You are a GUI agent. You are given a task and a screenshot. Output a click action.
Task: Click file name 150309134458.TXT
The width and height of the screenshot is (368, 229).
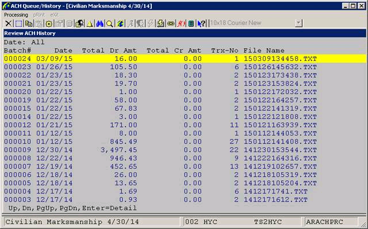[x=280, y=59]
